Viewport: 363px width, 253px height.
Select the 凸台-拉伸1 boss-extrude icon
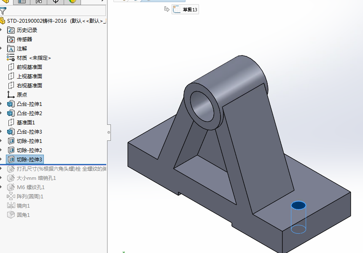(11, 104)
